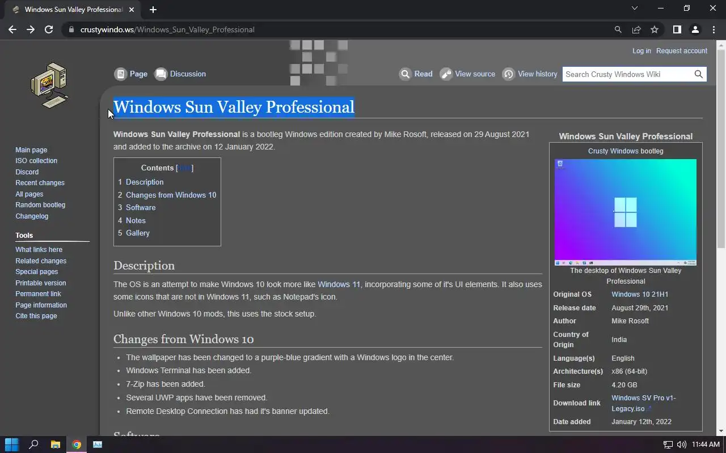Open Recent changes

pos(40,183)
